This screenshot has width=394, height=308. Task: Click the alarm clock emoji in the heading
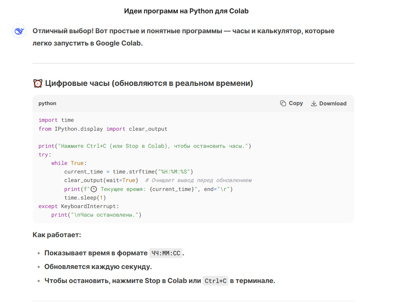click(38, 84)
